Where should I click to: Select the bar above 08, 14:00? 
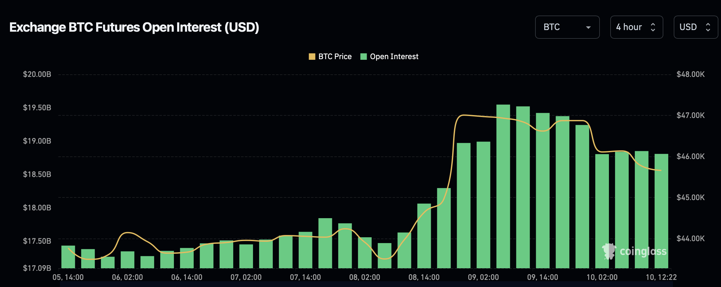(424, 236)
